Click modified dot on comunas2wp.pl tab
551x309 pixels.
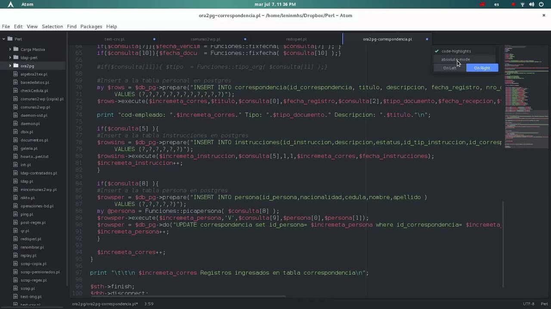click(x=245, y=39)
